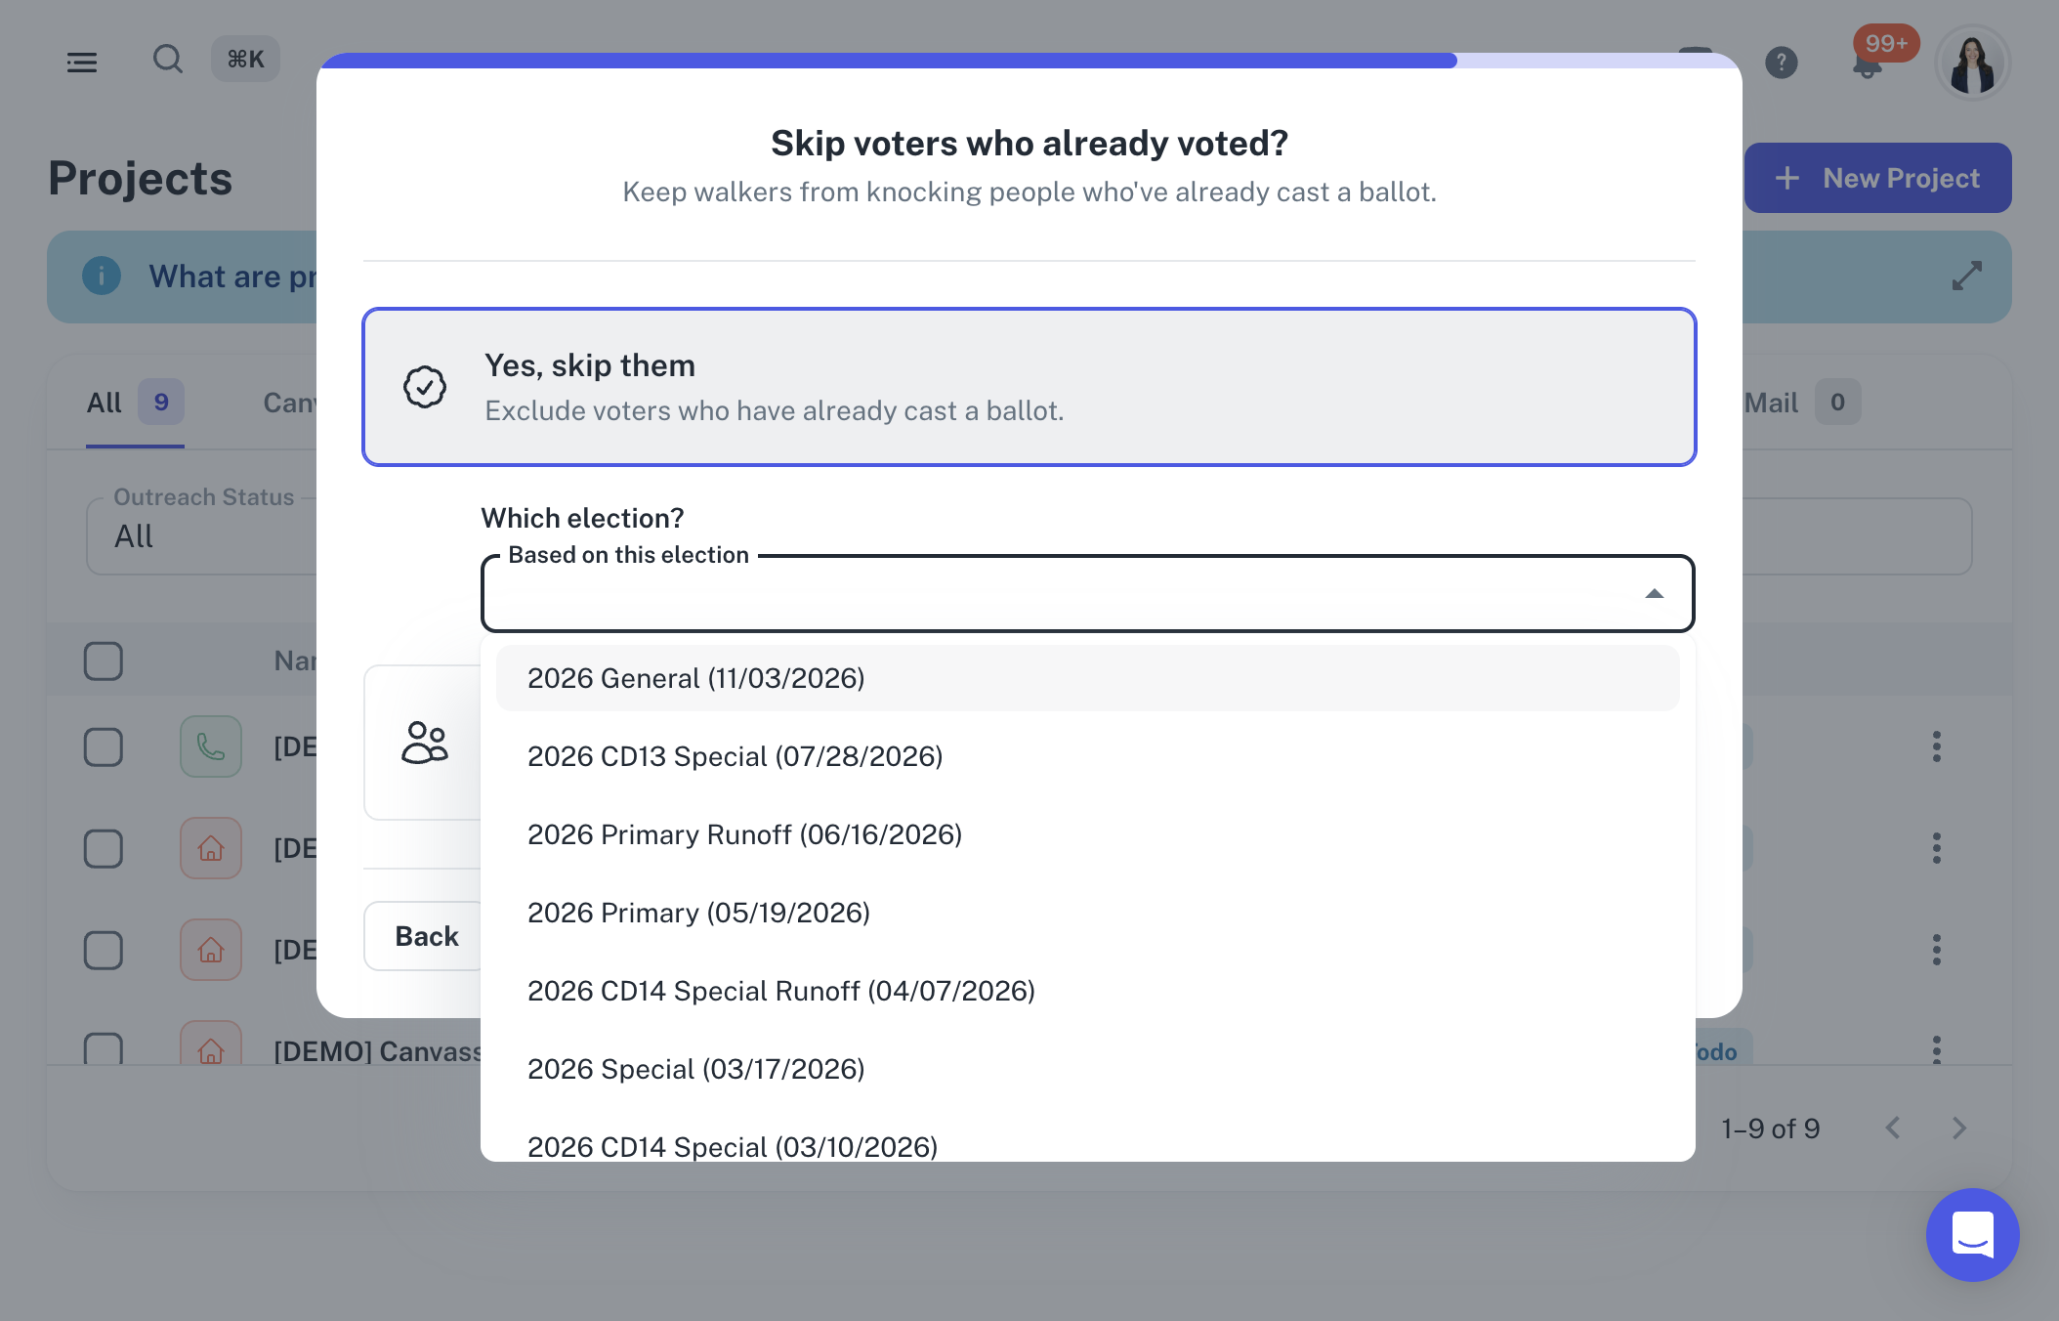This screenshot has width=2059, height=1321.
Task: Click the green phone project type icon
Action: (211, 746)
